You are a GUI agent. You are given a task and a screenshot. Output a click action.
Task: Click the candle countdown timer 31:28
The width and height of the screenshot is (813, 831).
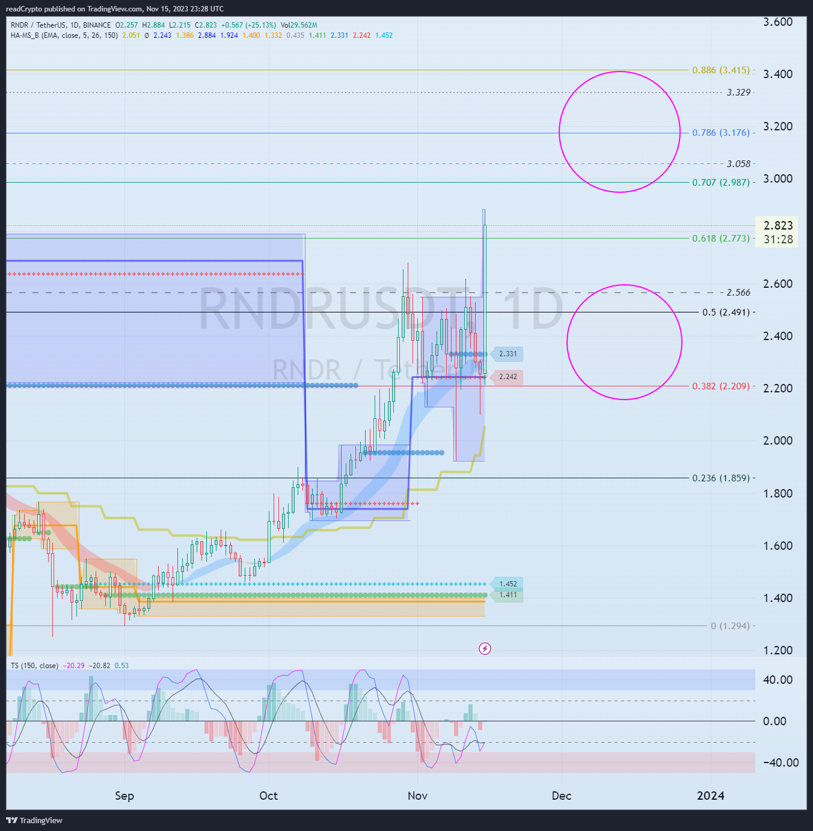(778, 239)
